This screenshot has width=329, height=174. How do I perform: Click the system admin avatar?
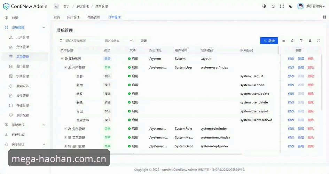[300, 6]
